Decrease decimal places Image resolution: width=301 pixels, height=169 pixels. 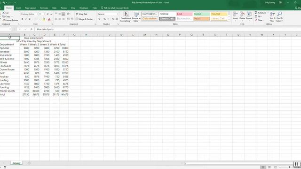(117, 19)
